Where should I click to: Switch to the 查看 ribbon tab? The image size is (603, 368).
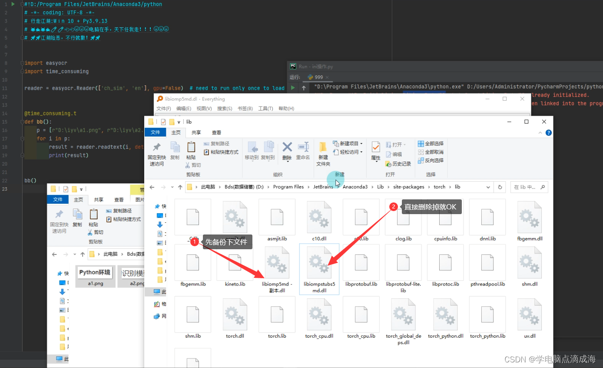[217, 133]
